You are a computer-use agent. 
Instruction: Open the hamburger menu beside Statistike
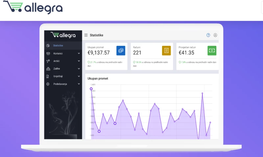point(86,35)
